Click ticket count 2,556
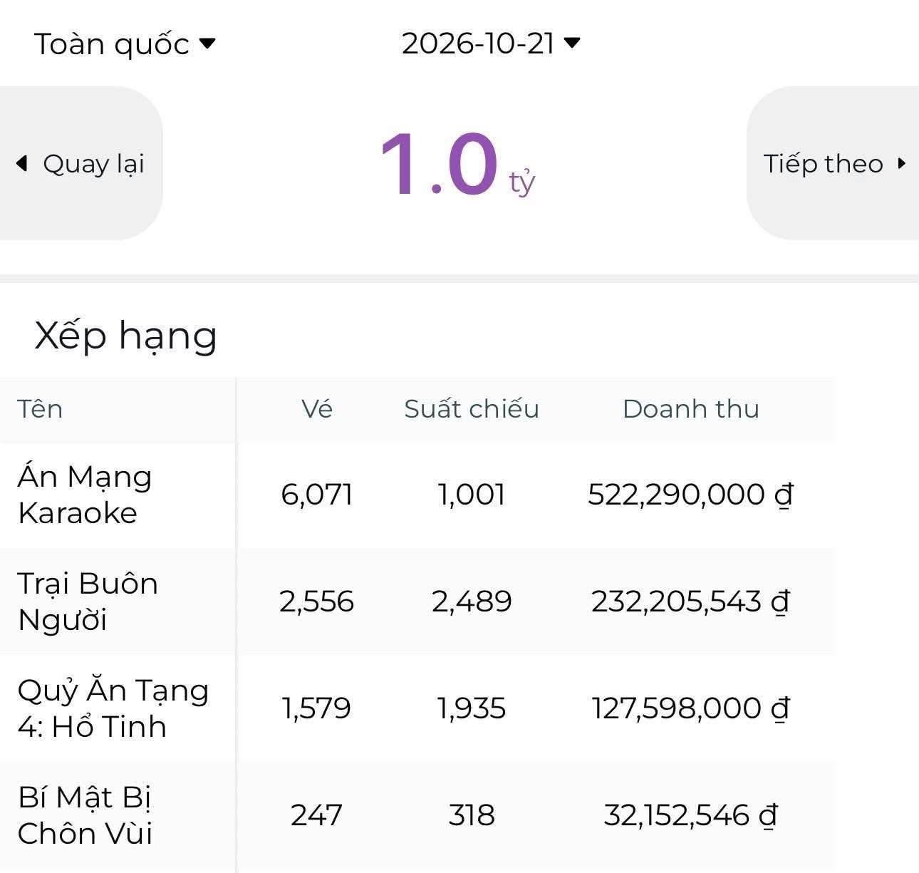 (317, 601)
